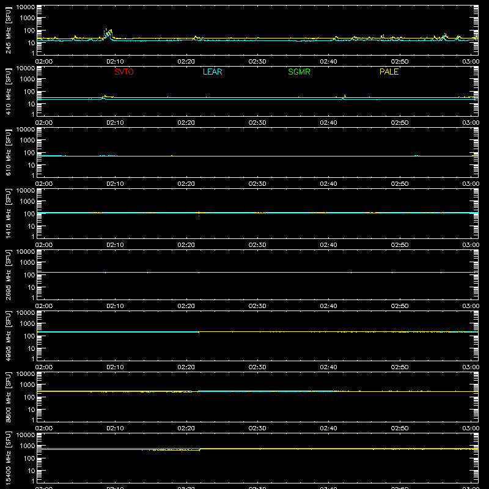Screen dimensions: 489x489
Task: Click the cyan LEAR station label
Action: click(x=212, y=72)
